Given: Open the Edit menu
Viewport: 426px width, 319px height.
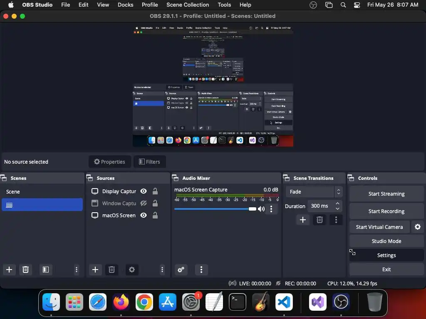Looking at the screenshot, I should tap(83, 5).
